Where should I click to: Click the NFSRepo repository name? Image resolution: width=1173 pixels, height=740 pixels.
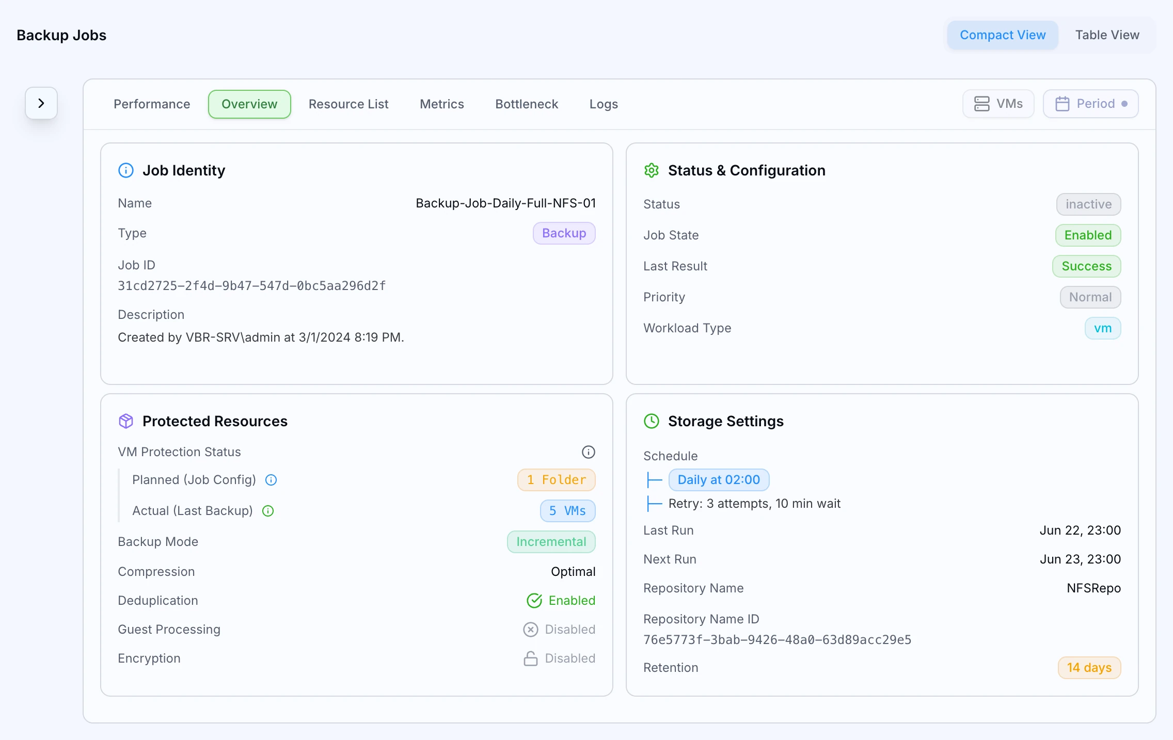(1093, 588)
